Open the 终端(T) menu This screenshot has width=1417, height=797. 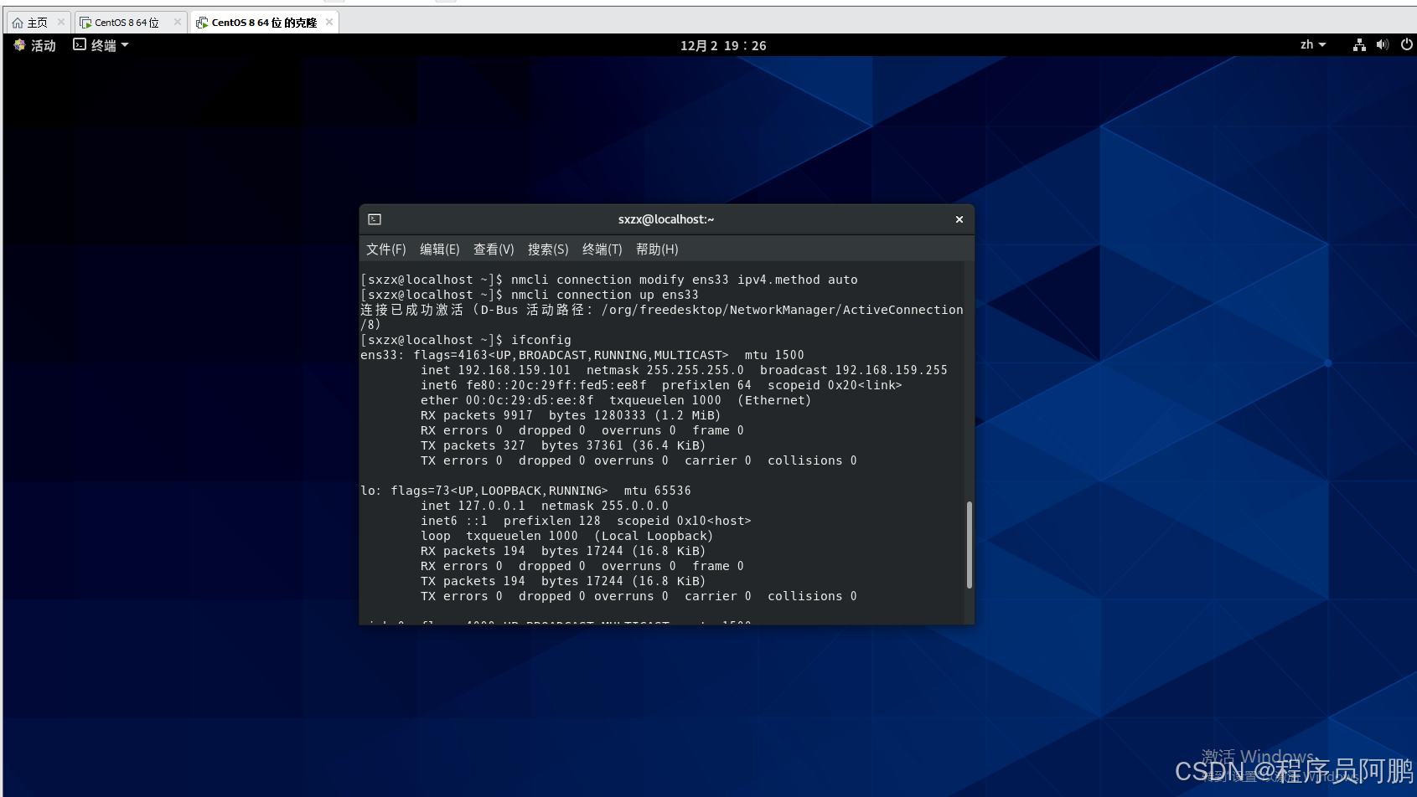click(x=602, y=249)
